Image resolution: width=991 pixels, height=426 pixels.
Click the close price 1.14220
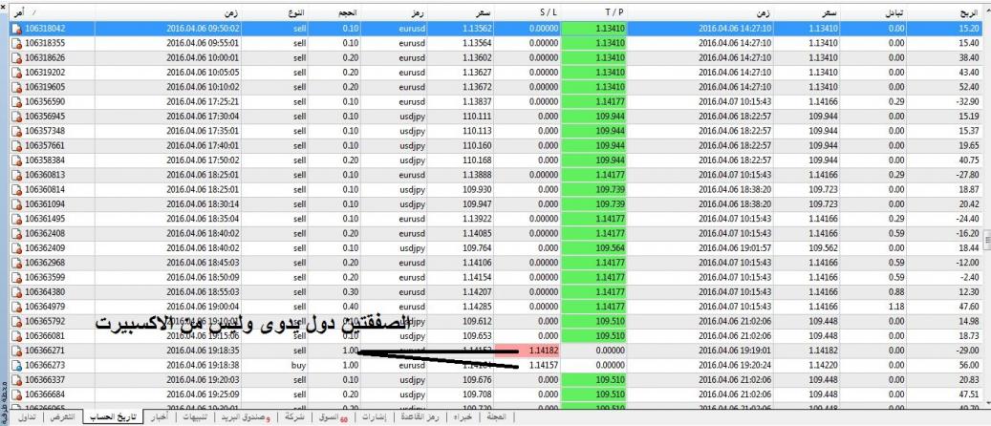823,365
